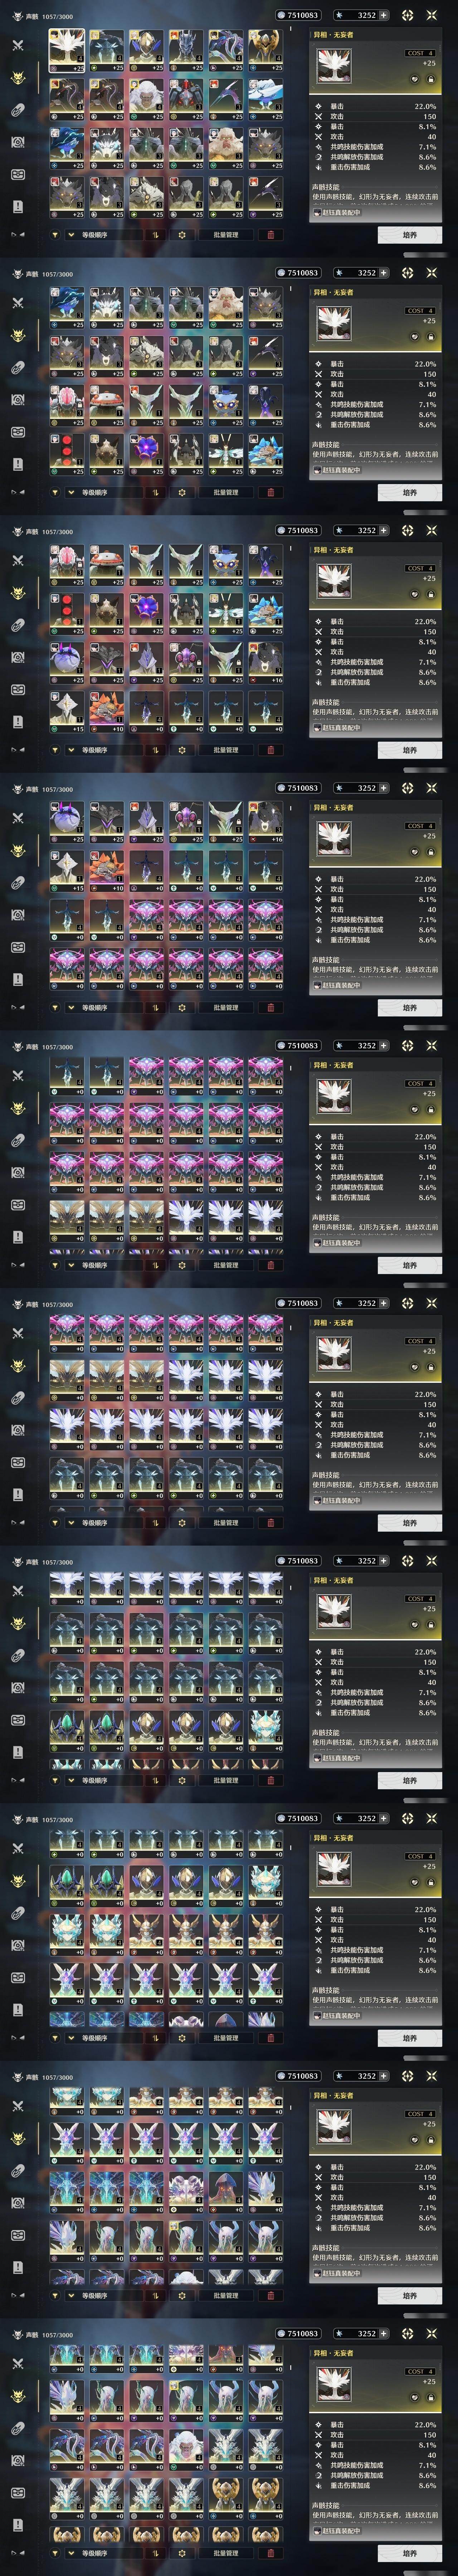Viewport: 458px width, 2576px height.
Task: Click the 培养 button in the top panel
Action: 409,235
